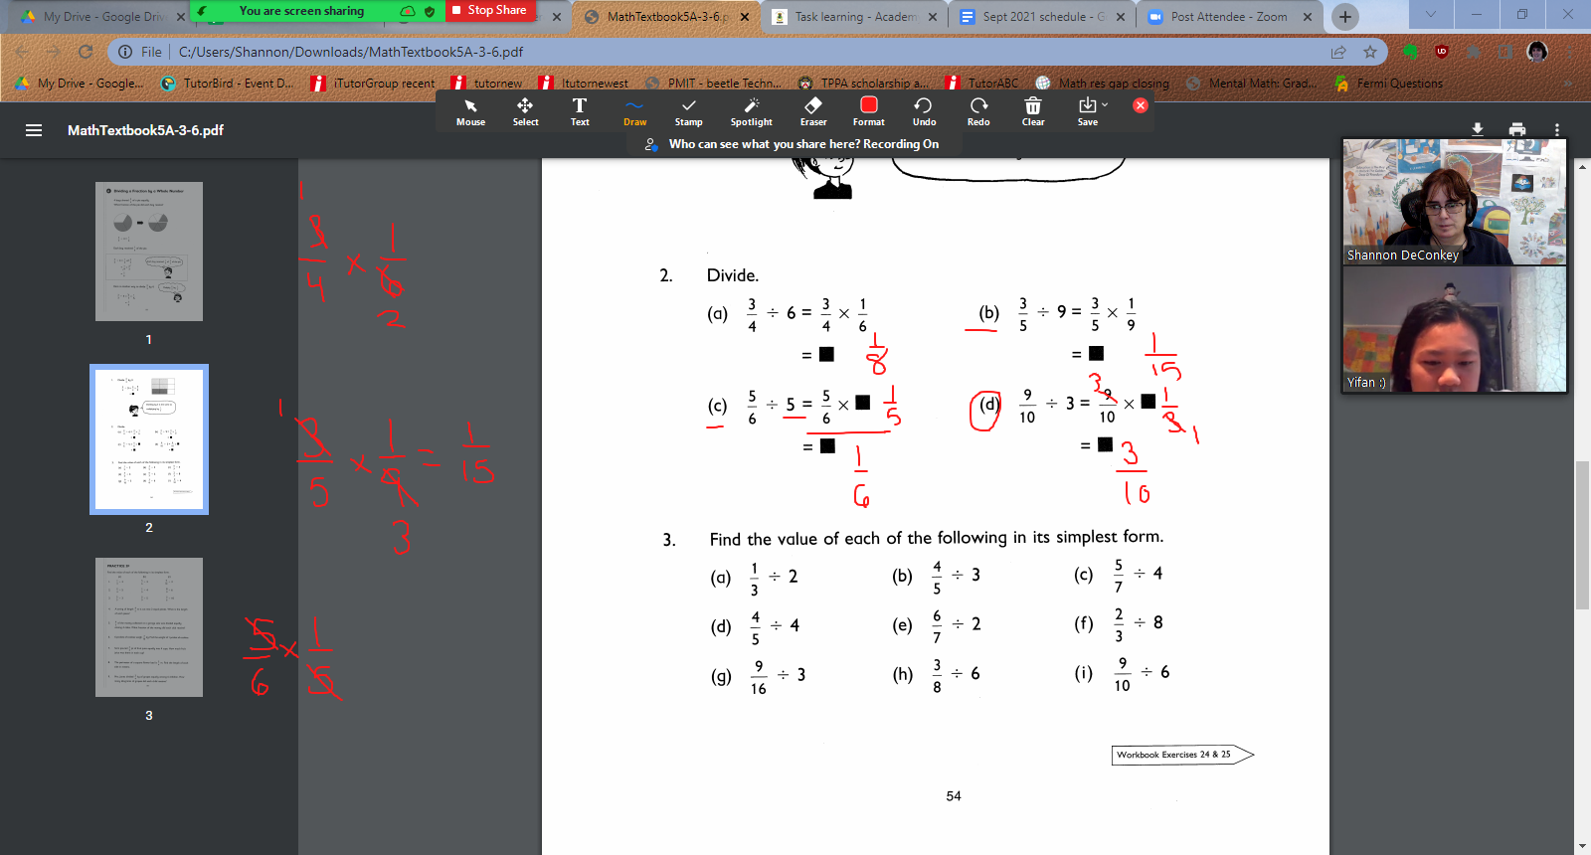Screen dimensions: 1591x855
Task: Switch to Post Attendee - Zoom tab
Action: pos(1229,17)
